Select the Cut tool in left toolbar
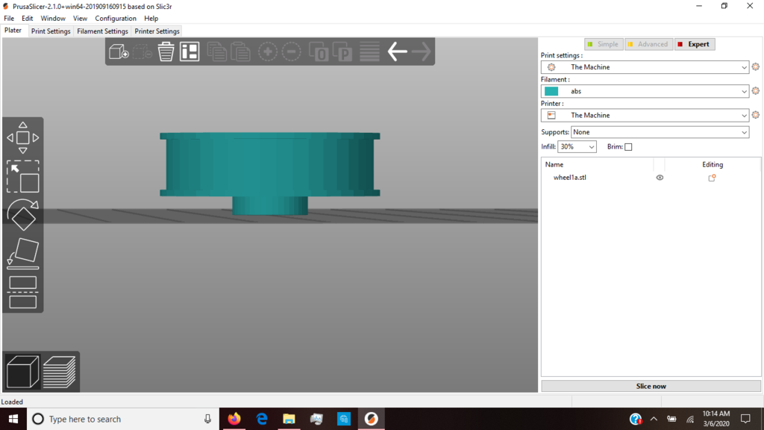This screenshot has height=430, width=764. point(22,293)
